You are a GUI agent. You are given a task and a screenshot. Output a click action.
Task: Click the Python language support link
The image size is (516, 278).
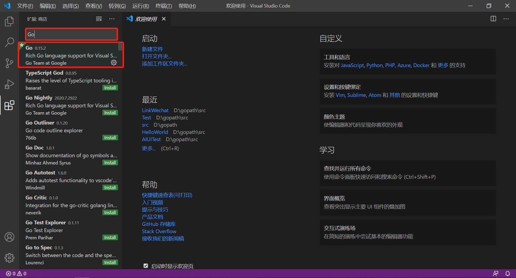tap(374, 65)
